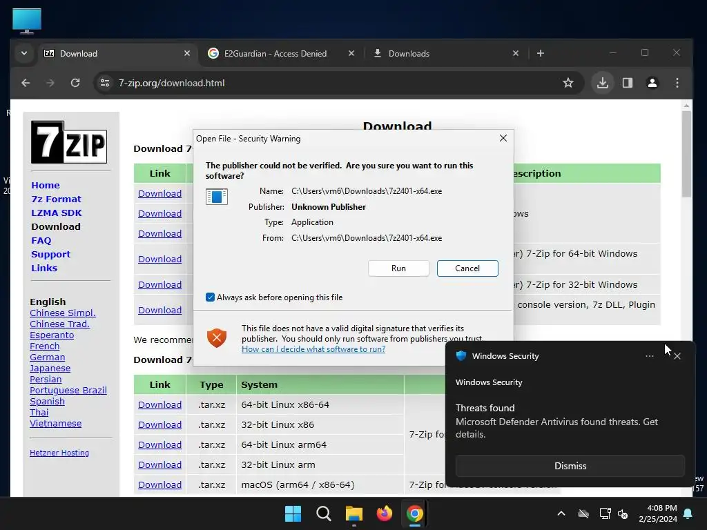Screen dimensions: 707x530
Task: Open the tab search chevron
Action: pyautogui.click(x=24, y=53)
